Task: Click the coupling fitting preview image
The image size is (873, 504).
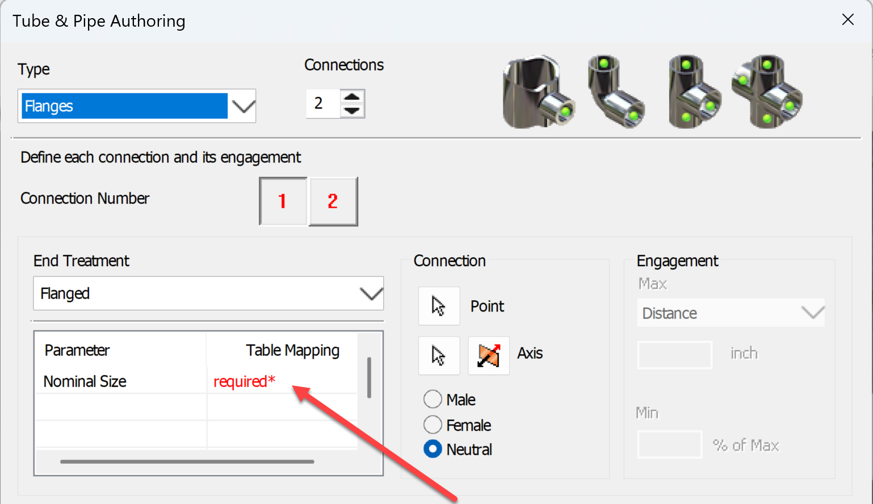Action: click(537, 92)
